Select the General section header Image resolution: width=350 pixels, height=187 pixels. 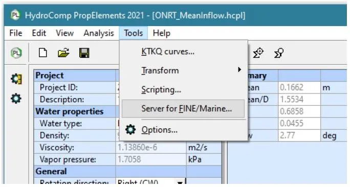75,171
